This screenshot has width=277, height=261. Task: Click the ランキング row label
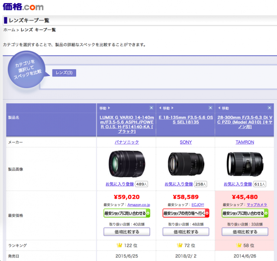coord(17,245)
